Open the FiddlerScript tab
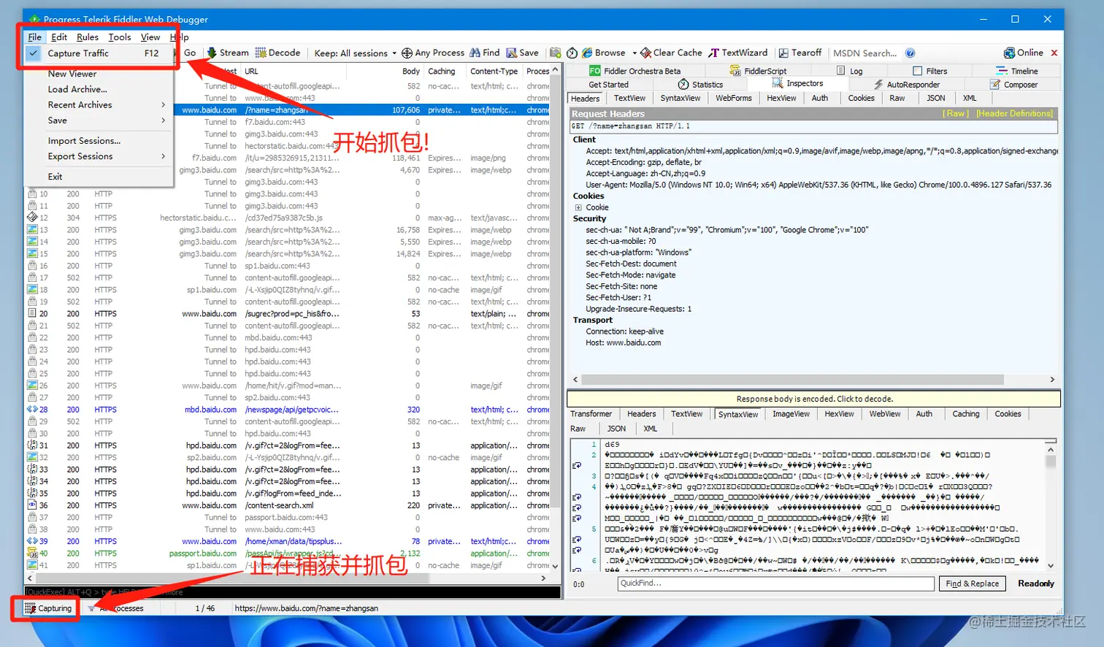 (759, 71)
